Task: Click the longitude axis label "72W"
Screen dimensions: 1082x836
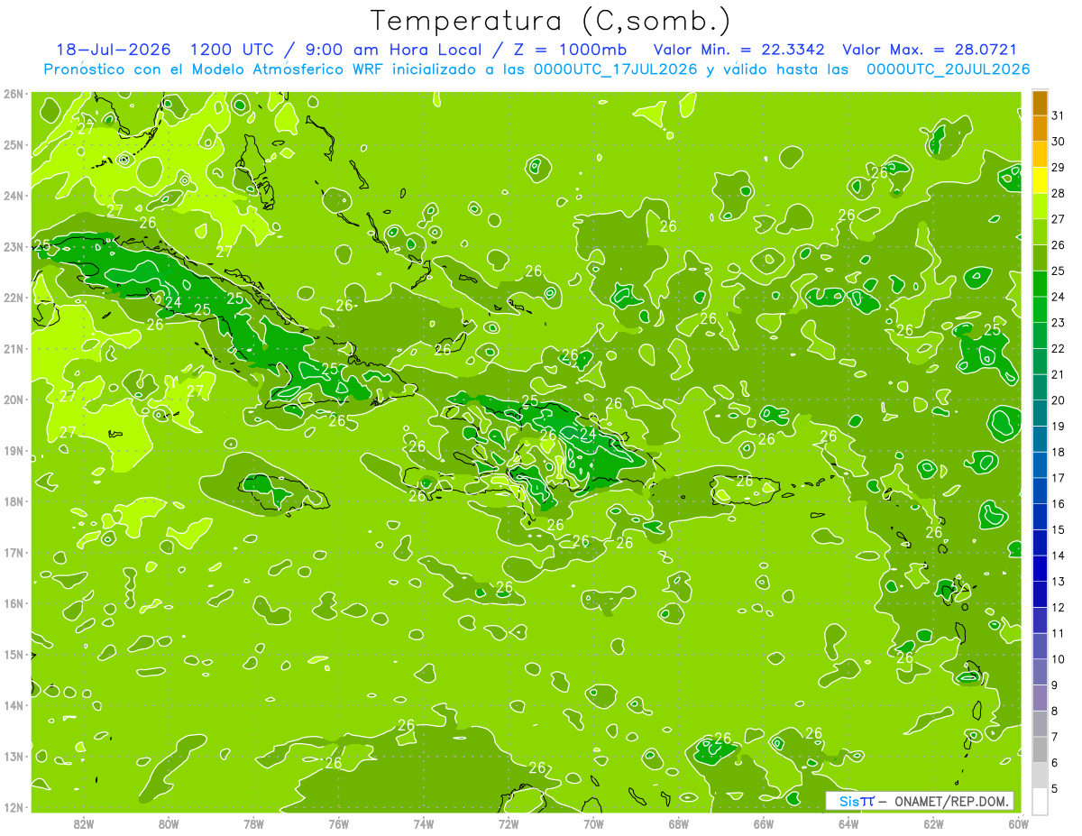Action: (509, 822)
